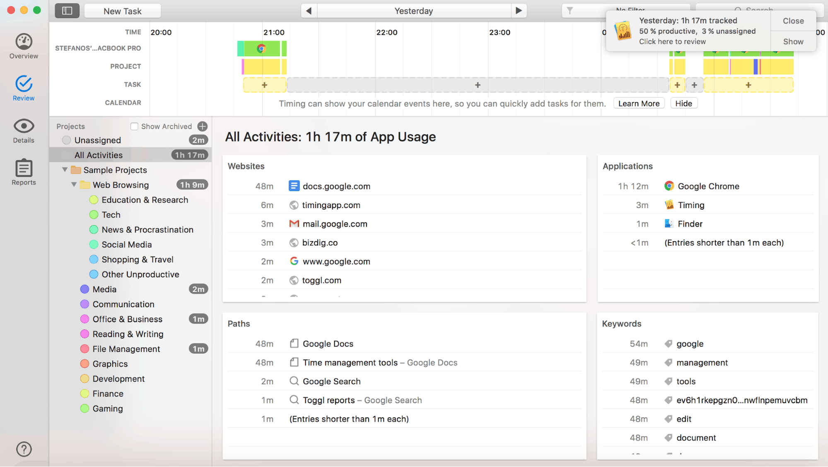Hide the calendar hint
Screen dimensions: 828x467
pos(683,103)
